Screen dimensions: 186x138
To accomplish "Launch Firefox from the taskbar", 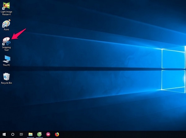I will [x=57, y=134].
